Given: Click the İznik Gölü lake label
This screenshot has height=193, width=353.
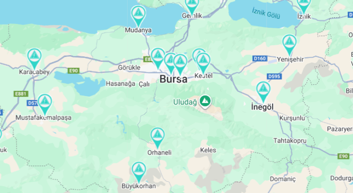Looking at the screenshot, I should pyautogui.click(x=266, y=13).
